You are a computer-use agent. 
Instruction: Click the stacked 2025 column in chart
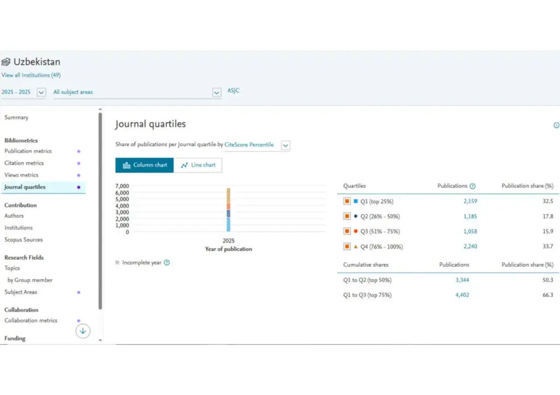point(229,210)
